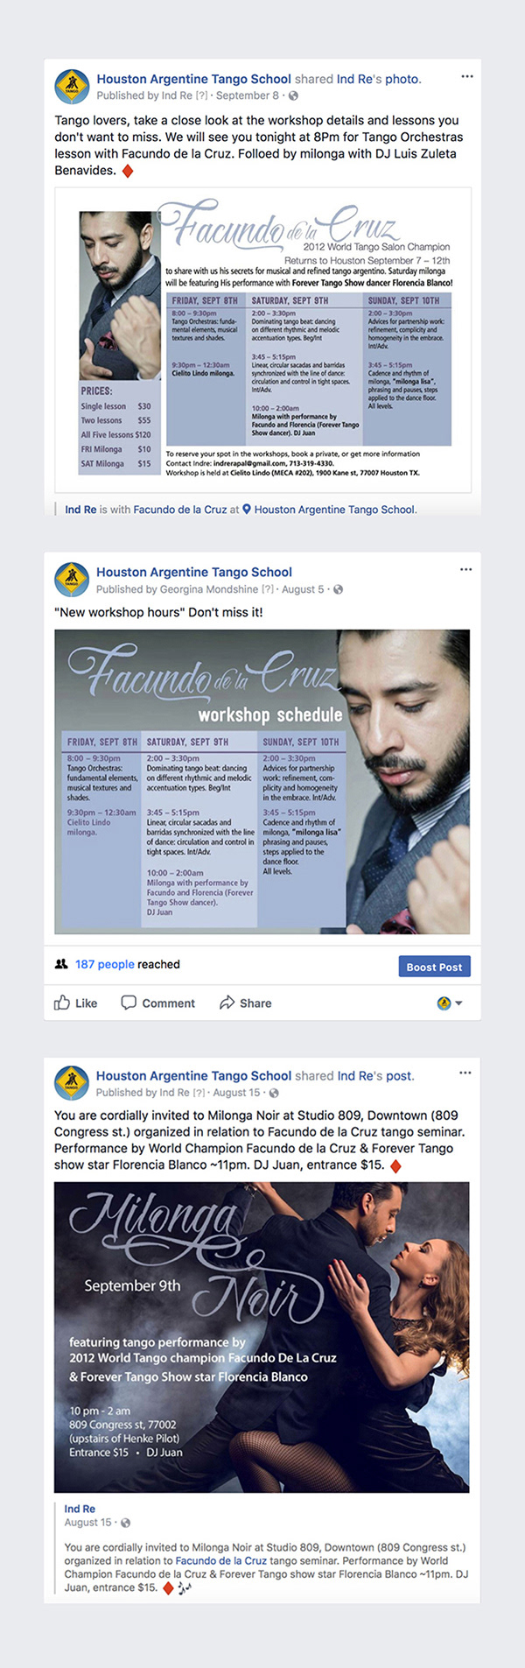Open Ind Re's photo link in first post
525x1668 pixels.
[x=379, y=79]
